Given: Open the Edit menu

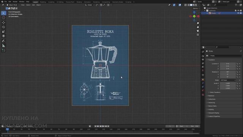Looking at the screenshot, I should pos(10,2).
